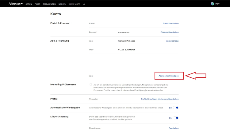Expand the KAI profile dropdown arrow

[219, 4]
